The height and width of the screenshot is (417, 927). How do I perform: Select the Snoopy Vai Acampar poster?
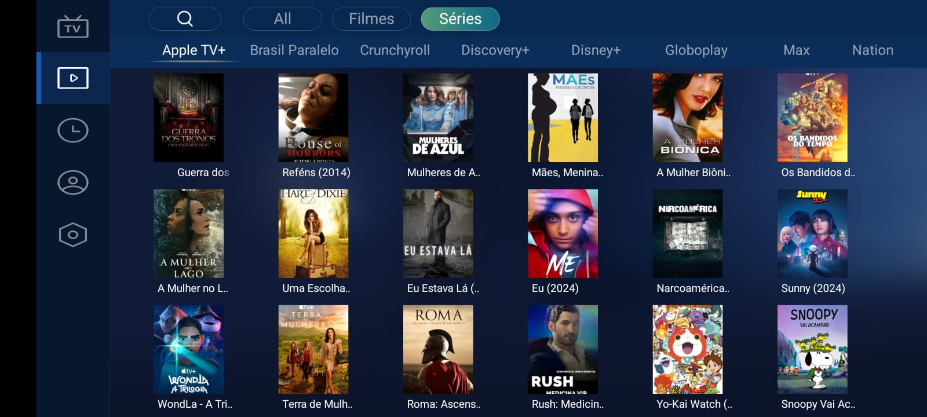point(812,349)
